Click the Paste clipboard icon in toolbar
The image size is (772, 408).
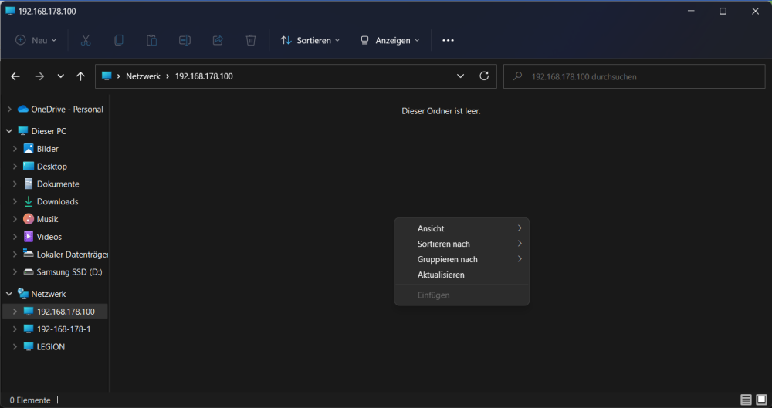pyautogui.click(x=151, y=40)
